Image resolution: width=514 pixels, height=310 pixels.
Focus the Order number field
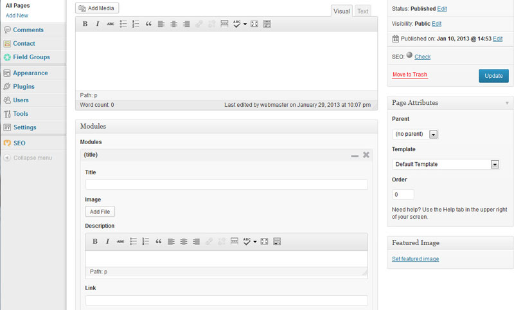(403, 194)
